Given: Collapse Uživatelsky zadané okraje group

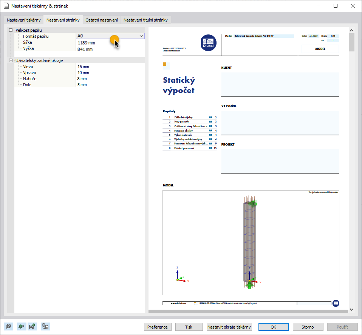Looking at the screenshot, I should (11, 60).
